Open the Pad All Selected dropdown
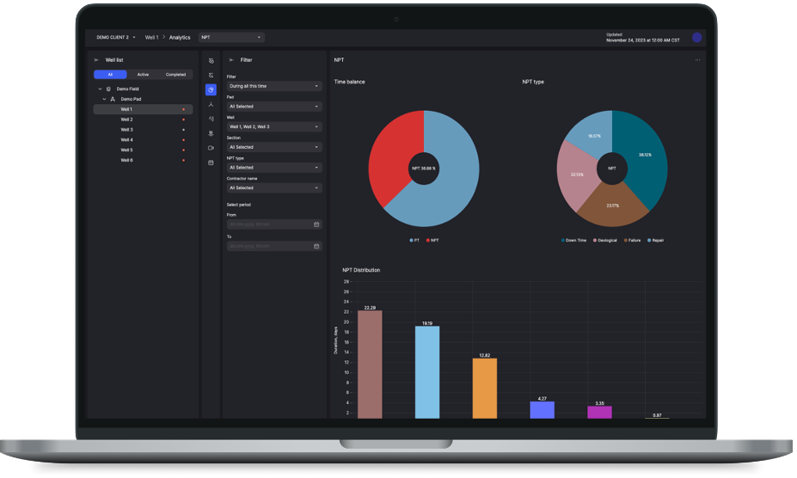797x478 pixels. 274,107
